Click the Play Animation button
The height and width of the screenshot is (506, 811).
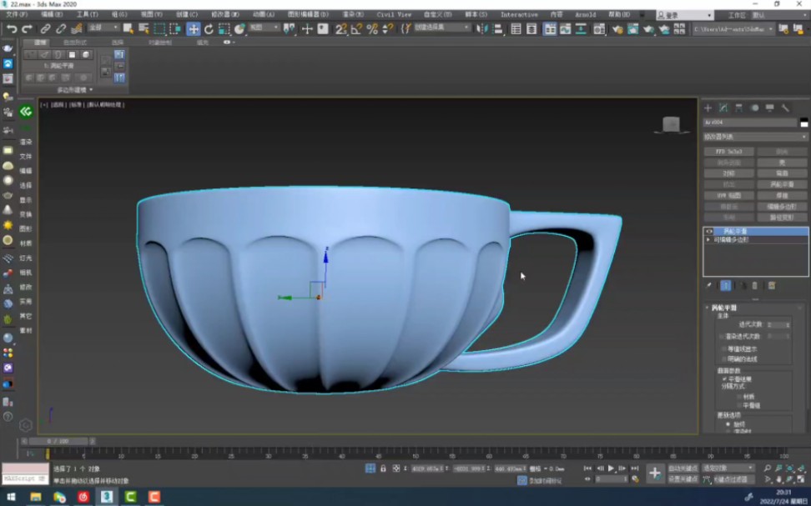612,468
